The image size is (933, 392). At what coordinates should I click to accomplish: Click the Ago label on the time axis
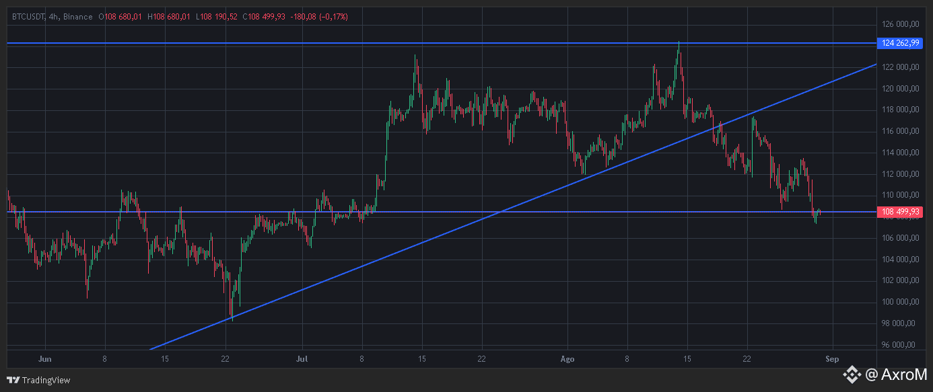click(x=567, y=359)
